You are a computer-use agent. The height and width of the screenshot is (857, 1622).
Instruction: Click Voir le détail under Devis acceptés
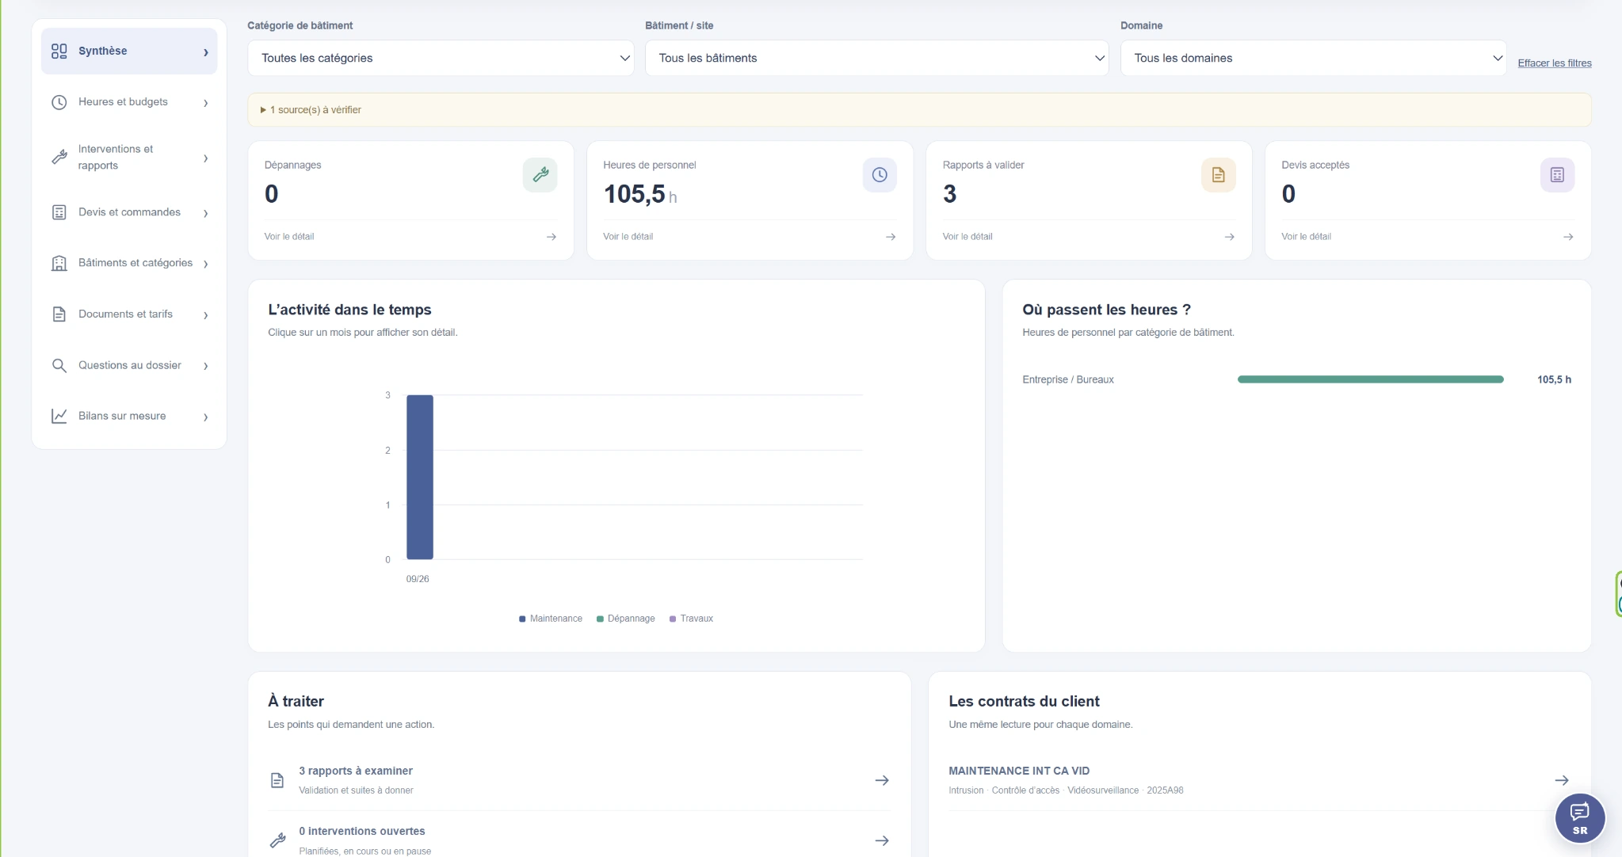1307,237
